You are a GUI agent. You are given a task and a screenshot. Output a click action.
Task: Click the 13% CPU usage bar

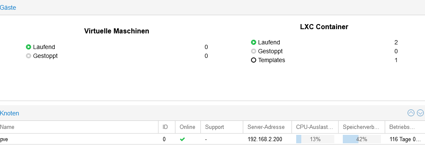[315, 139]
